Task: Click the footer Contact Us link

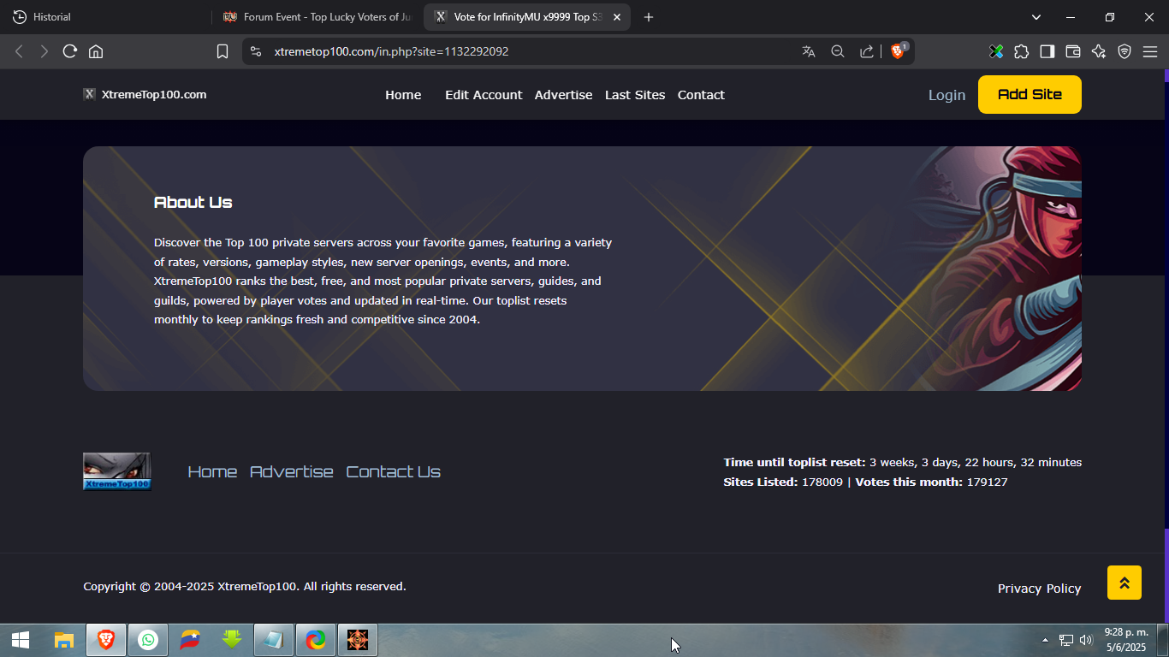Action: click(393, 471)
